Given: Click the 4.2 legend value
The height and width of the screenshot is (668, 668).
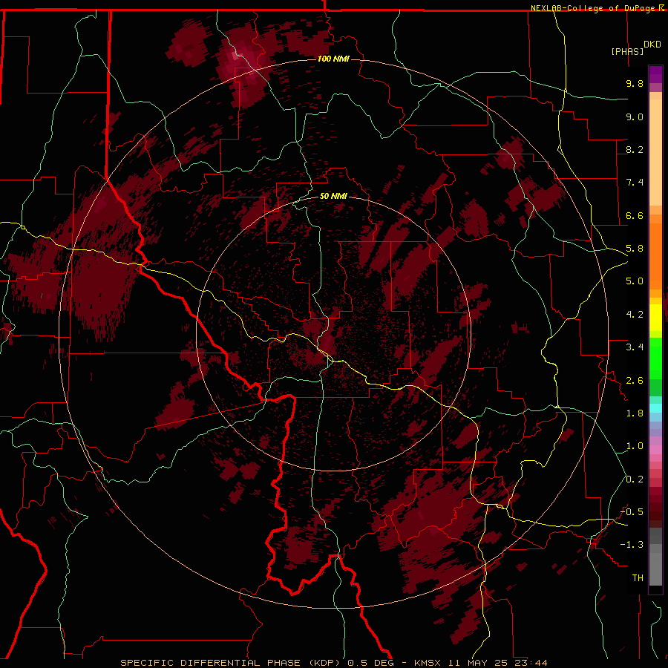Looking at the screenshot, I should tap(635, 315).
